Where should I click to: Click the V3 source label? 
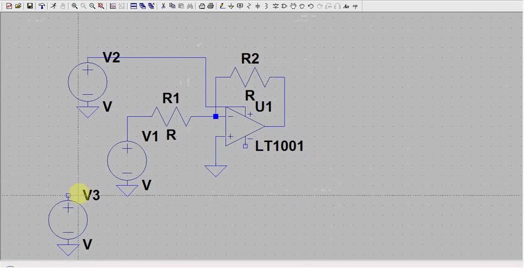coord(91,195)
